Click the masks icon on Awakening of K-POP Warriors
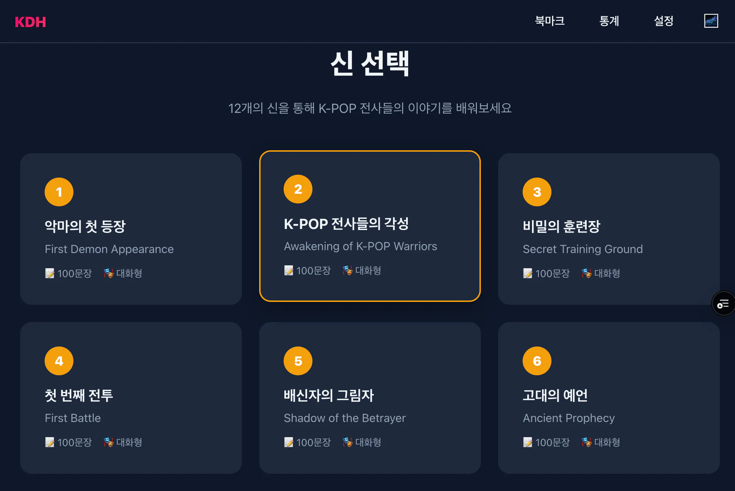 coord(347,271)
